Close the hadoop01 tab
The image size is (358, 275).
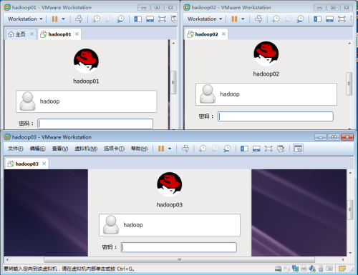[77, 34]
